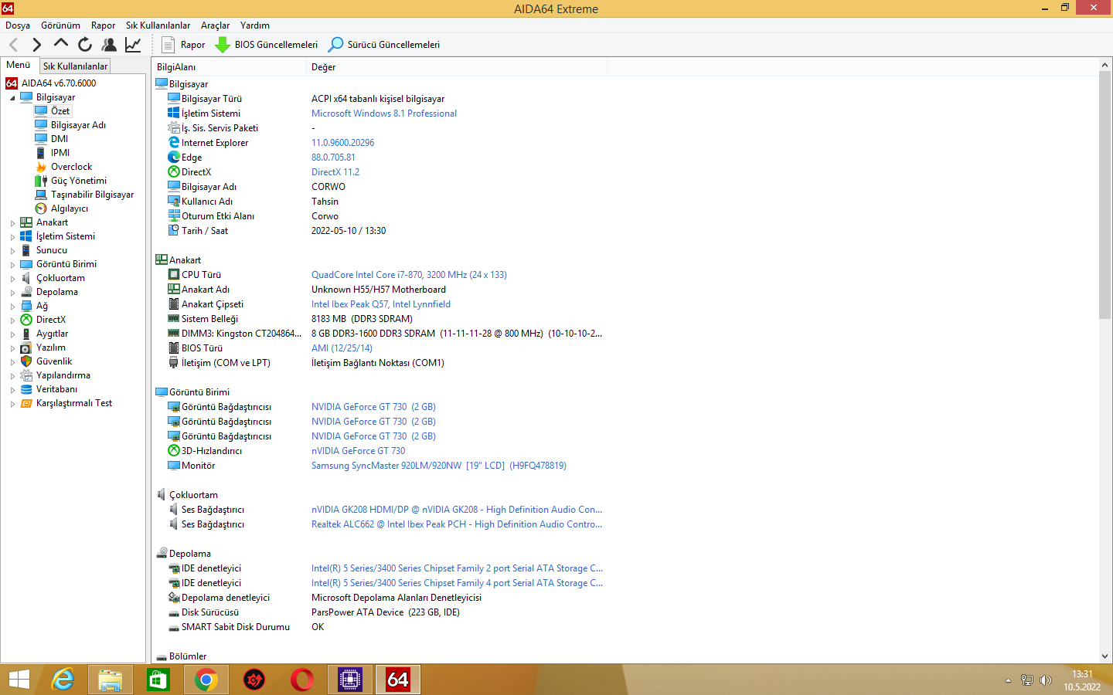Expand the İşletim Sistemi tree node

tap(12, 237)
